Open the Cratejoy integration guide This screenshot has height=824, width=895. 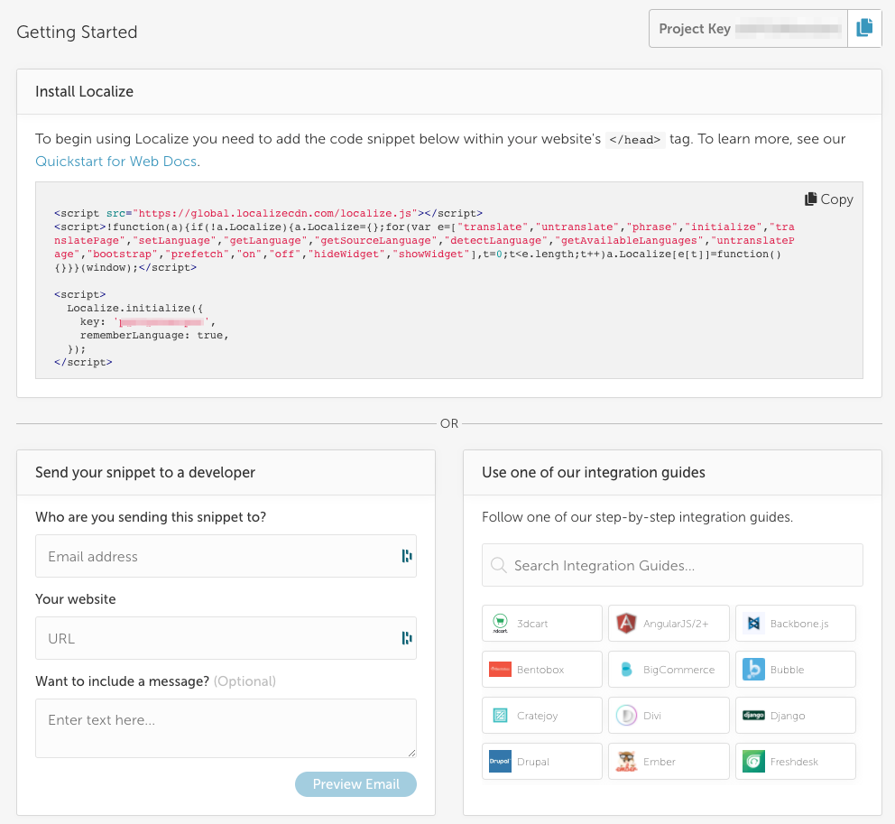pos(541,716)
